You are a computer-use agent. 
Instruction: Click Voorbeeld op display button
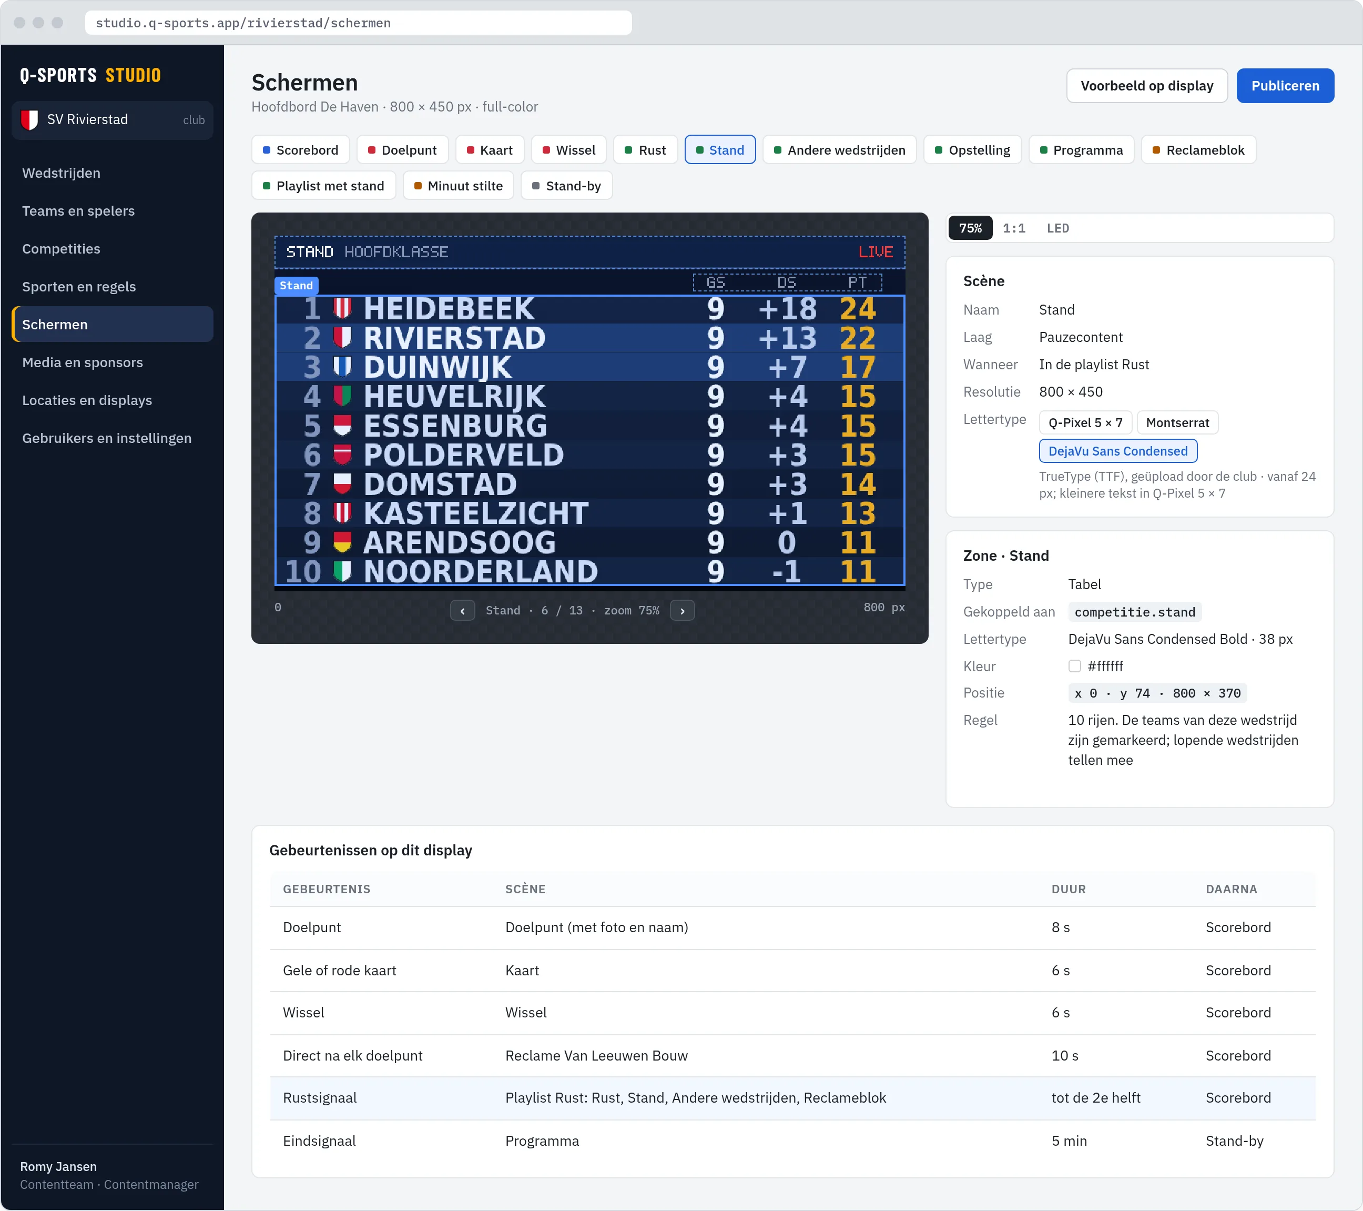(1146, 86)
